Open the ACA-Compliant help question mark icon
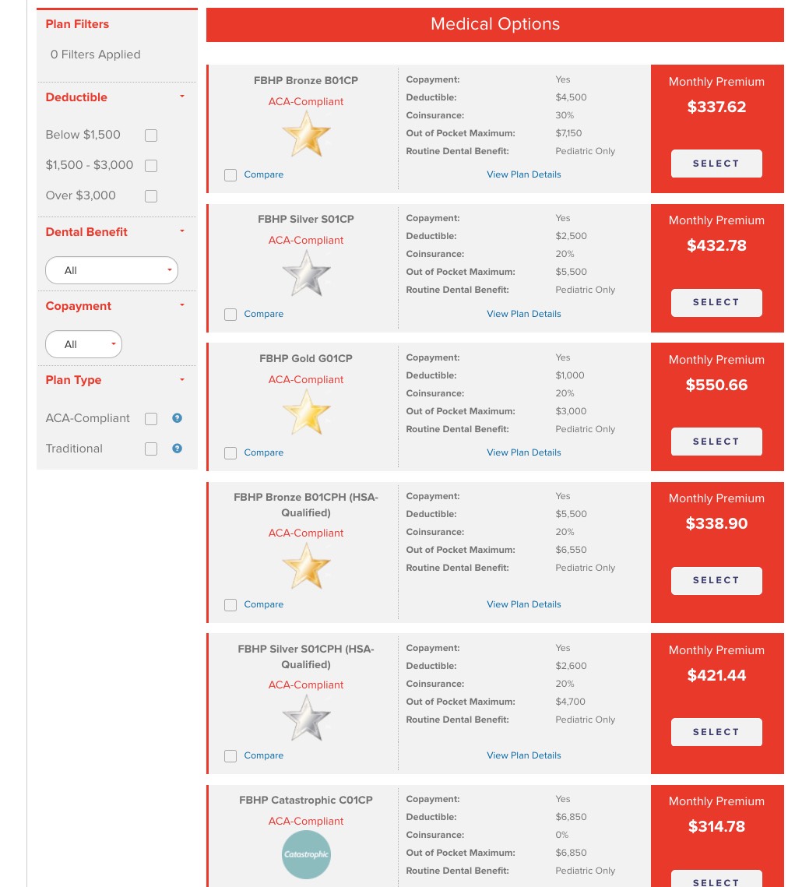795x887 pixels. click(177, 418)
